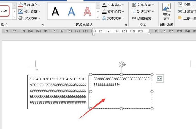The width and height of the screenshot is (196, 129).
Task: Open 形状填充 shape fill menu
Action: (x=29, y=5)
